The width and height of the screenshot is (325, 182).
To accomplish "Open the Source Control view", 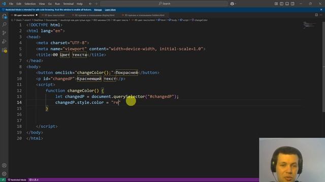I will coord(4,33).
